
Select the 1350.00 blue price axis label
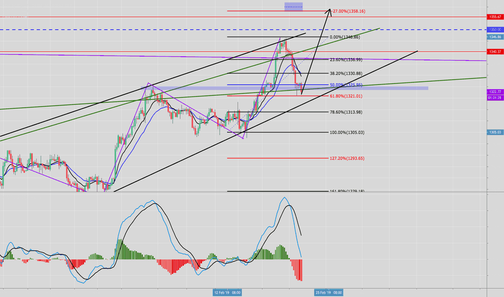click(495, 30)
